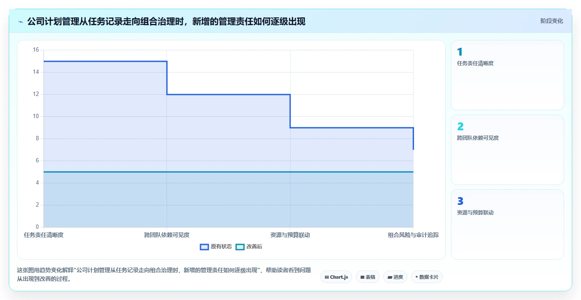The height and width of the screenshot is (300, 581).
Task: Click x-axis label 资源与预算联动
Action: click(x=290, y=235)
